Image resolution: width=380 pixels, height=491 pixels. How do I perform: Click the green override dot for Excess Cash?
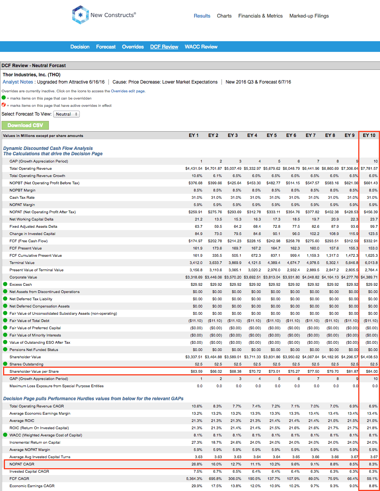tap(5, 284)
